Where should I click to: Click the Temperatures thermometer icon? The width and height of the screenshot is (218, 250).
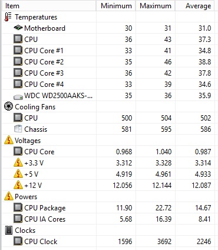[x=8, y=17]
